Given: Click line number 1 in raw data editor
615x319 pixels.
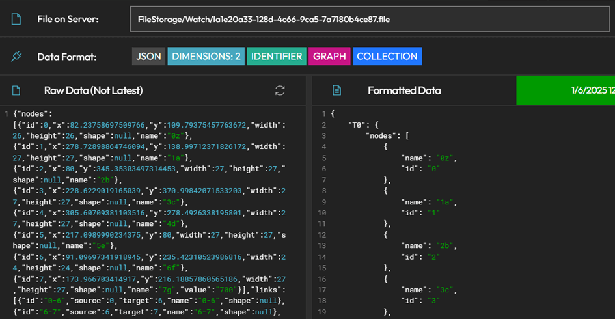Looking at the screenshot, I should pos(6,113).
